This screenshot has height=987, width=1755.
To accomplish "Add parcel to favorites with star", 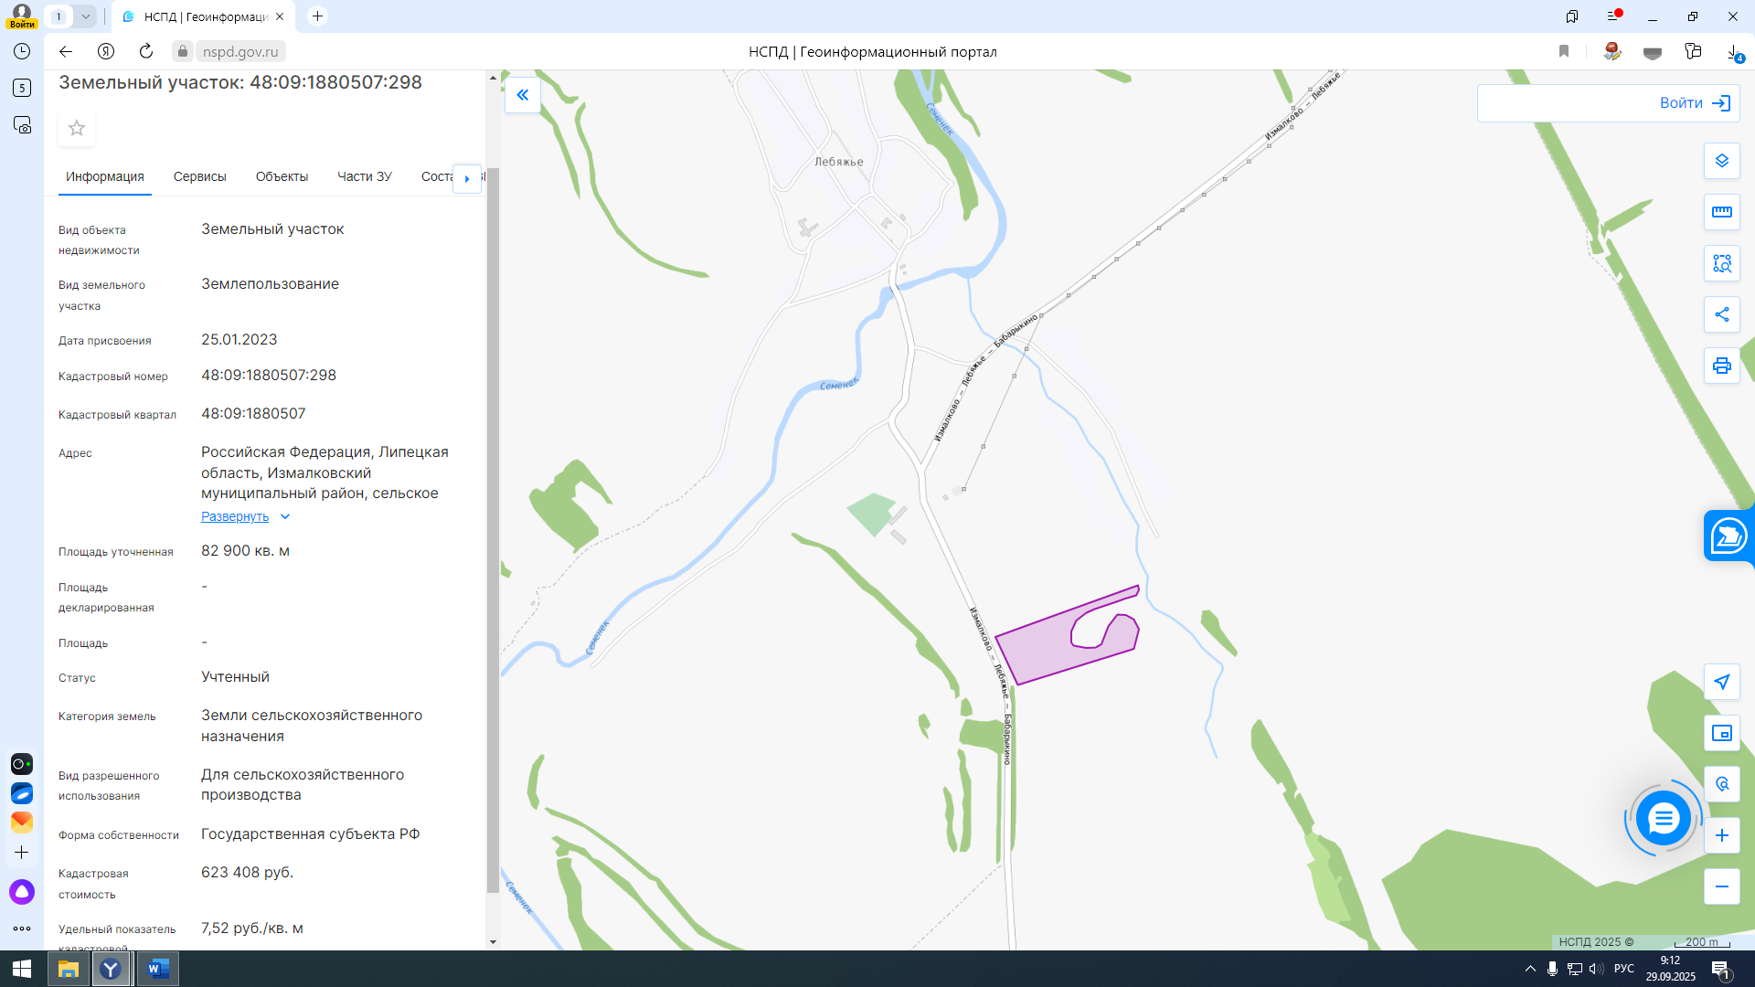I will (x=77, y=129).
